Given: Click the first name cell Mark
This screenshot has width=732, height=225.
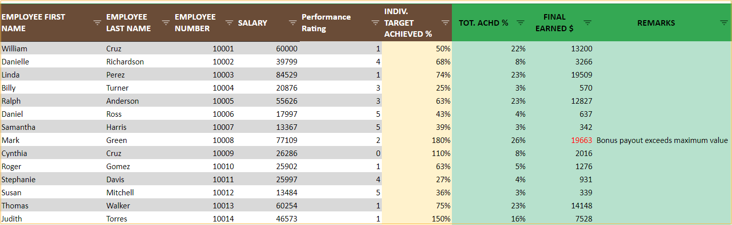Looking at the screenshot, I should (52, 140).
